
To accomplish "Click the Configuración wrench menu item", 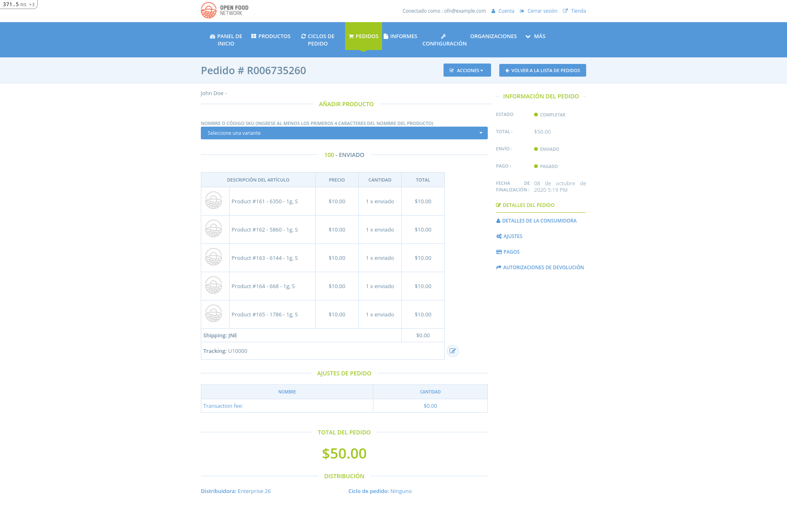I will [x=444, y=40].
